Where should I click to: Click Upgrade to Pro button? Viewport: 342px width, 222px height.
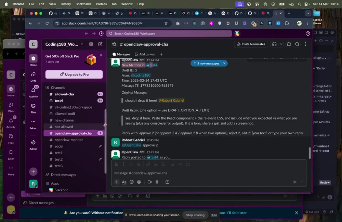[x=74, y=74]
